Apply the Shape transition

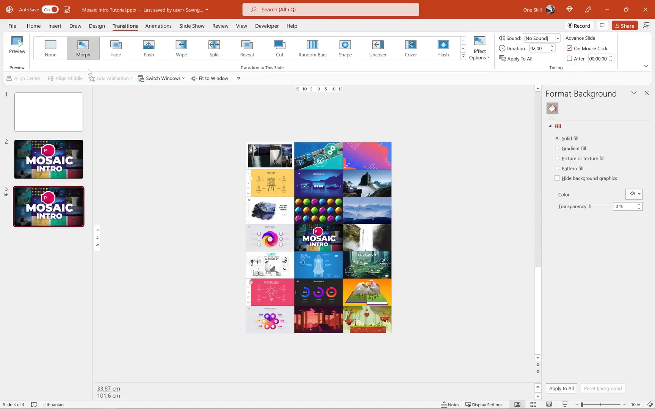point(345,48)
